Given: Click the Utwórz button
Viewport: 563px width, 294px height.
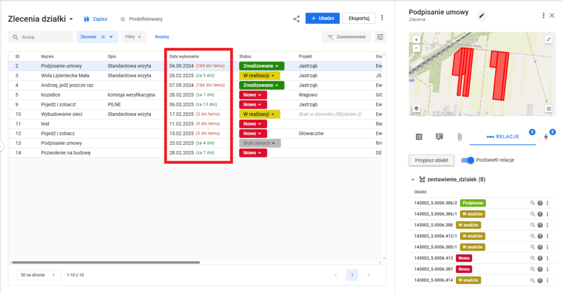Looking at the screenshot, I should (x=322, y=18).
